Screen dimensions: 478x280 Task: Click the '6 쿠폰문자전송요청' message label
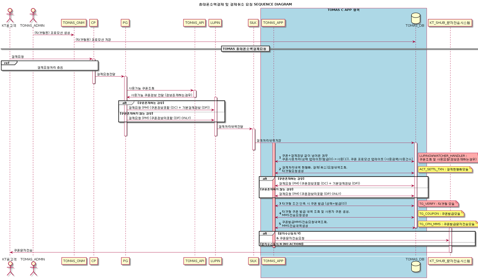pyautogui.click(x=290, y=238)
